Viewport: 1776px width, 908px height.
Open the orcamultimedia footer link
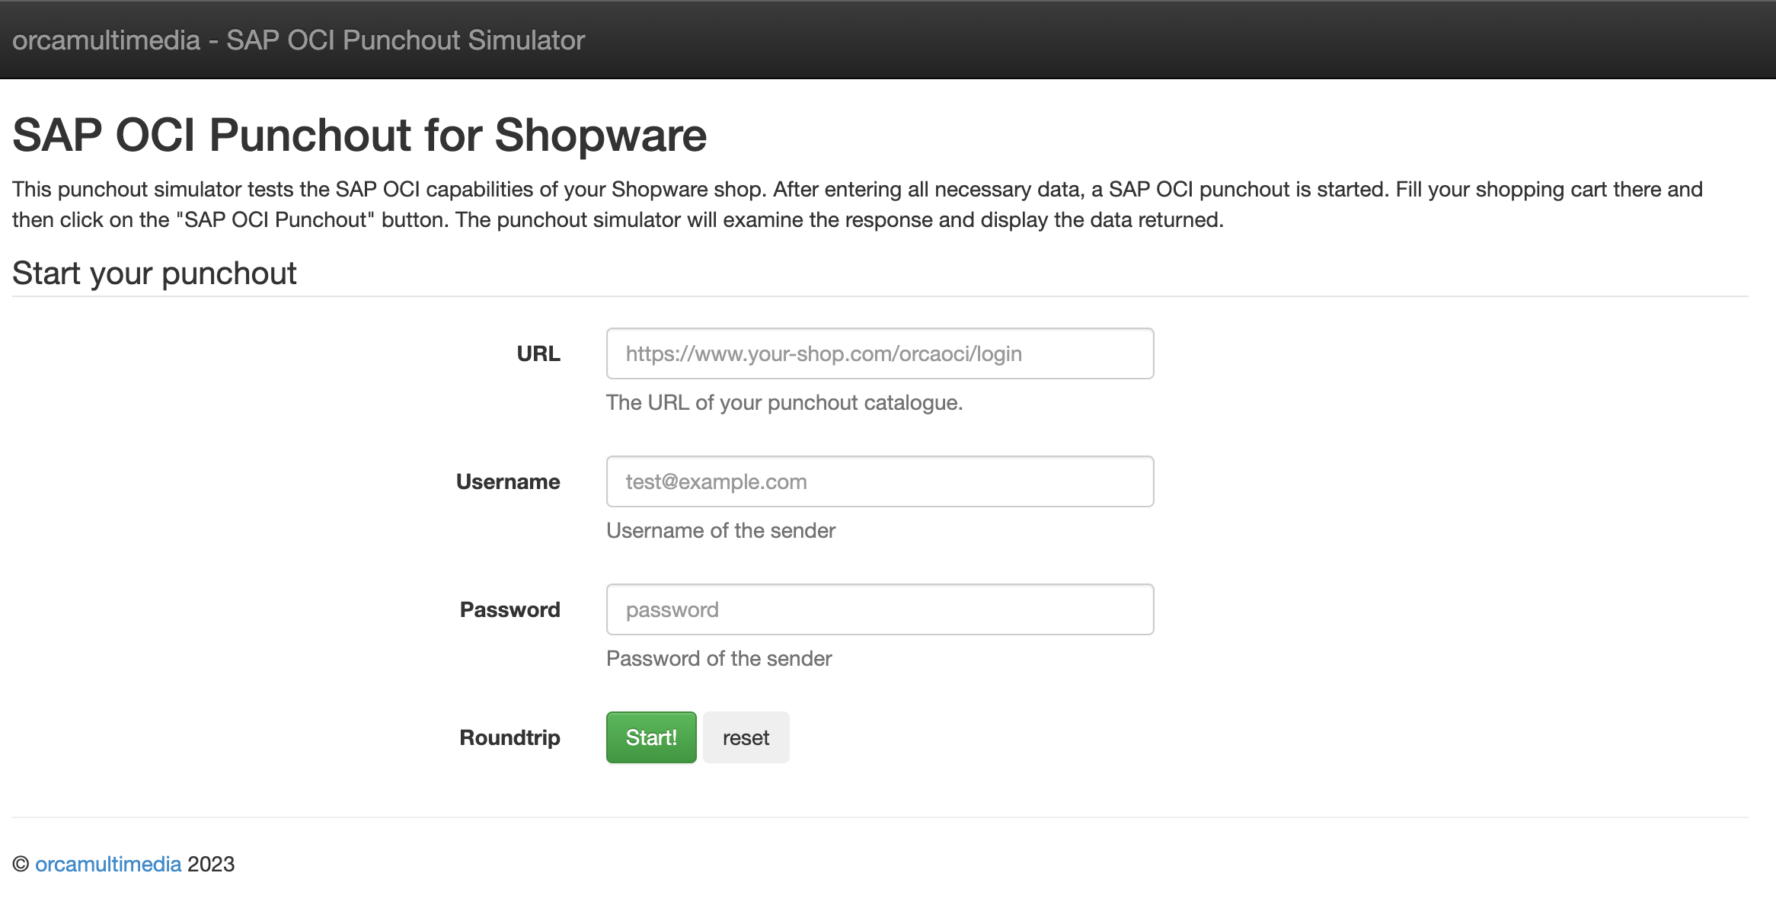coord(108,864)
